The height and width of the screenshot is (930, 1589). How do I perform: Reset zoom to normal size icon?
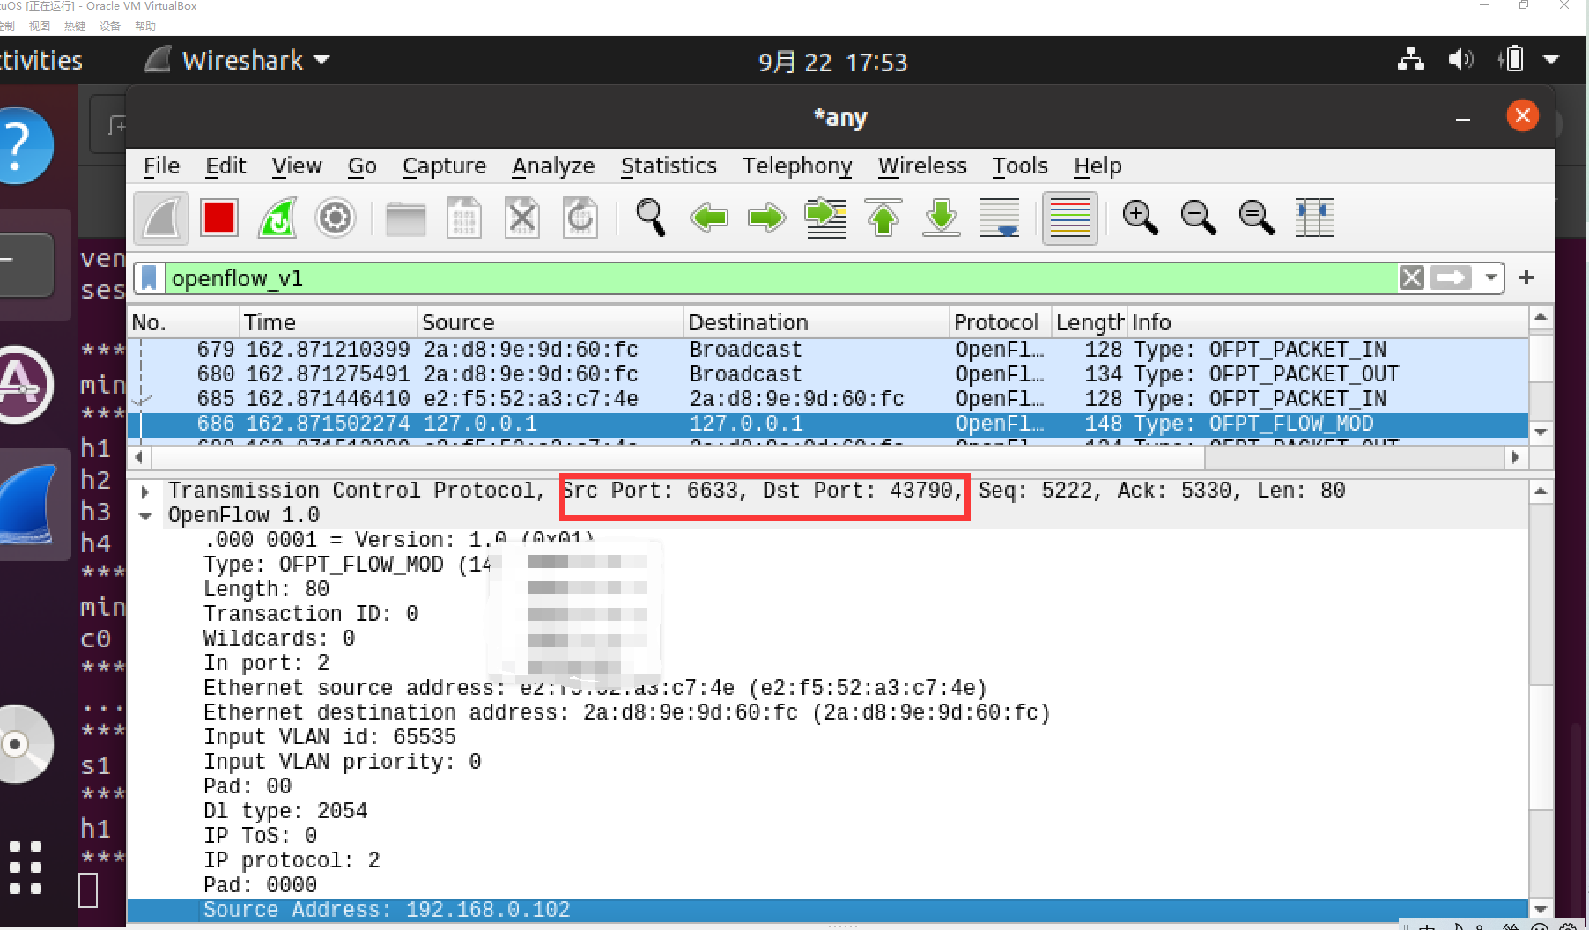click(x=1257, y=218)
